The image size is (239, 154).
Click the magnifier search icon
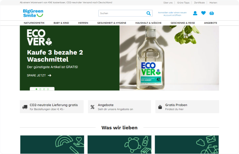148,13
